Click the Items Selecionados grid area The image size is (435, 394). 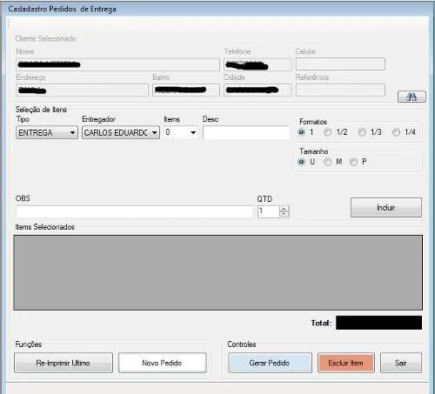point(217,272)
